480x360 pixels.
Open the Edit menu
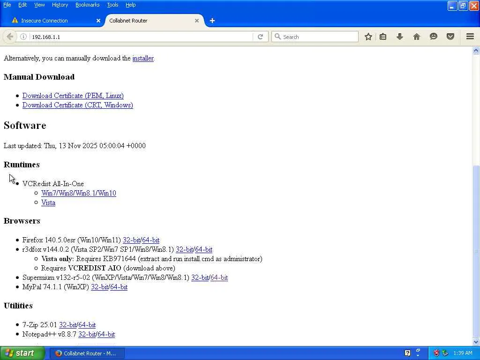coord(22,5)
